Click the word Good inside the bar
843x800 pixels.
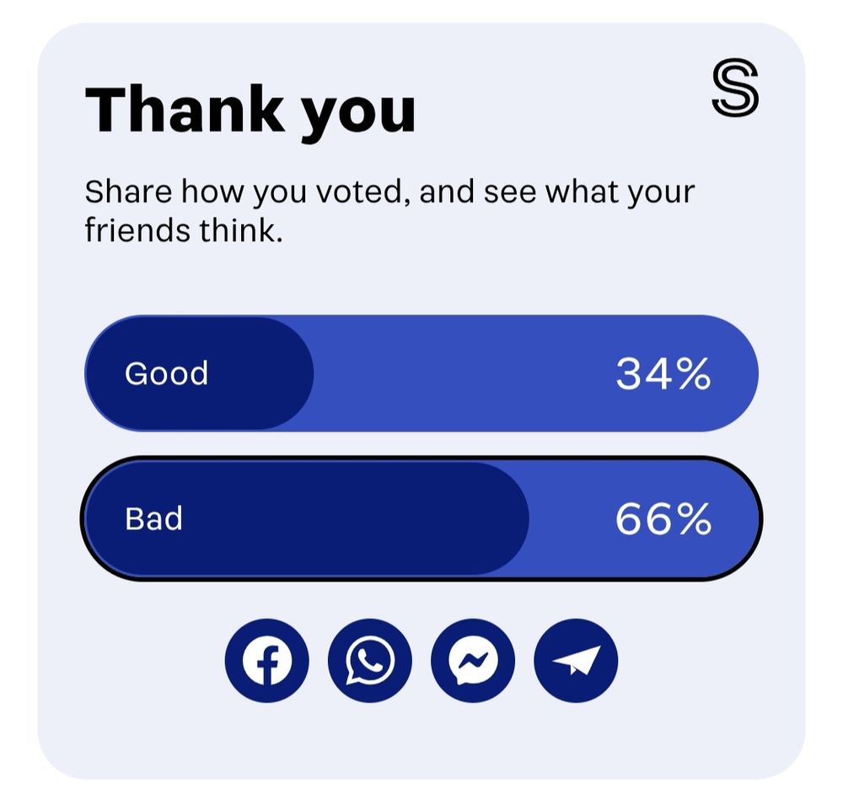click(x=167, y=373)
